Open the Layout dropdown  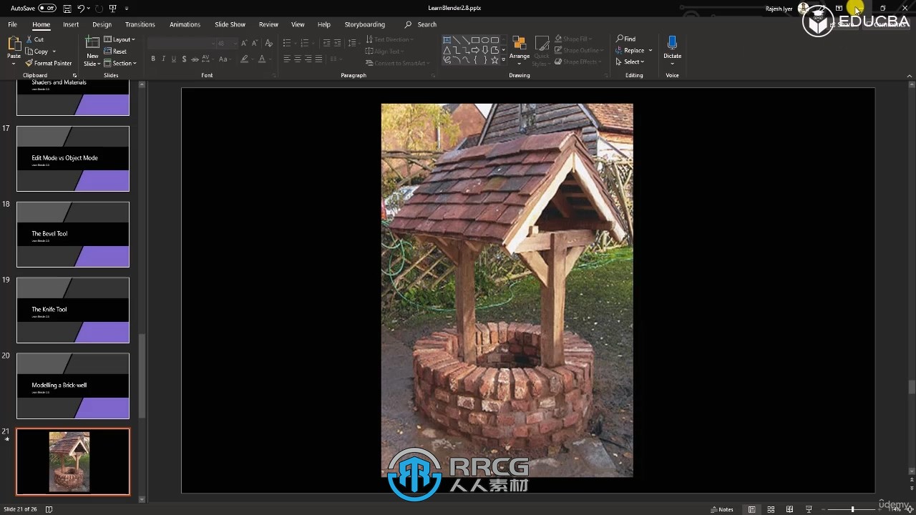120,39
